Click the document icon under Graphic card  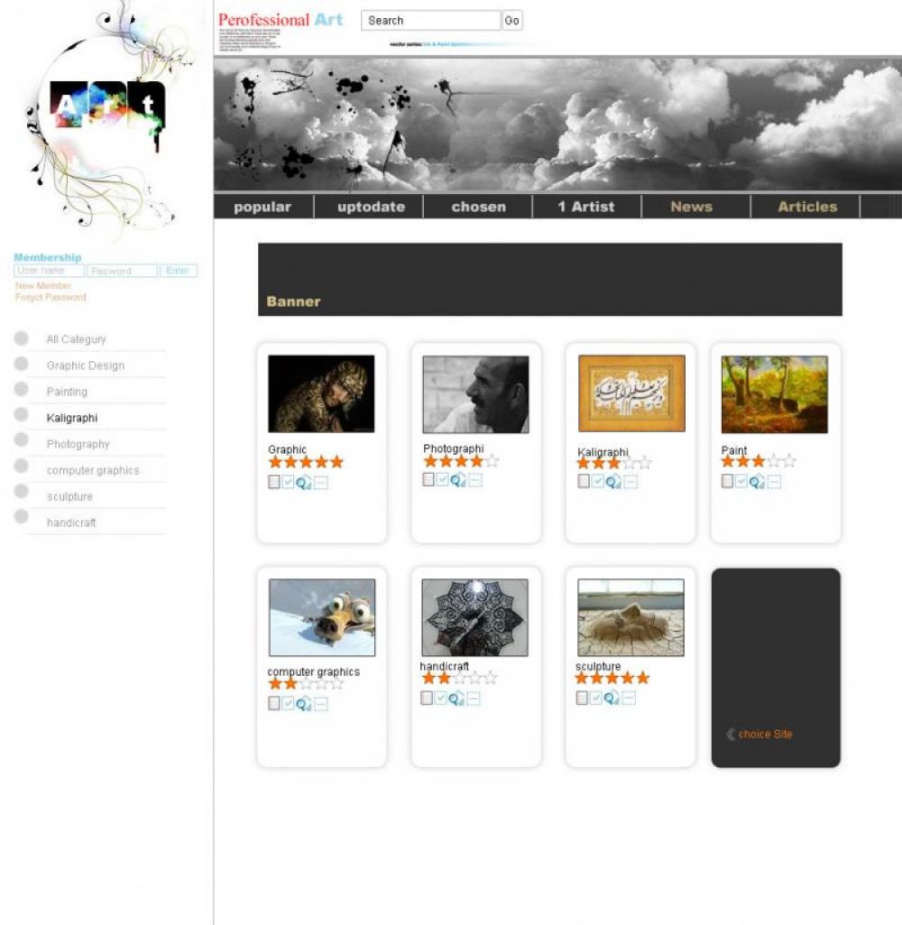(274, 482)
